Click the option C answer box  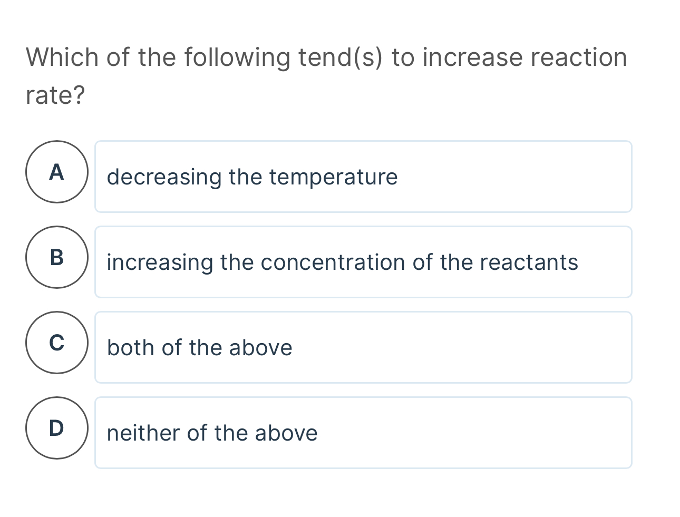[363, 347]
